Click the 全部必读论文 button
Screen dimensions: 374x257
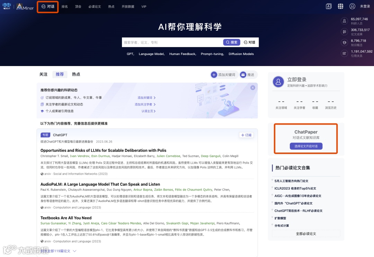coord(306,234)
